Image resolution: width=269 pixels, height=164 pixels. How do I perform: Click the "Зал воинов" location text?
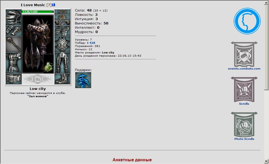[38, 96]
